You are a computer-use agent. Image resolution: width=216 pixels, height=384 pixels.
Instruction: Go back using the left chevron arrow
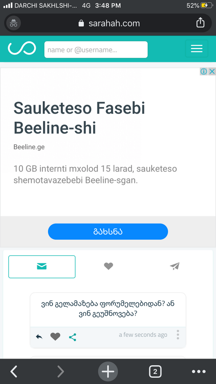[13, 371]
